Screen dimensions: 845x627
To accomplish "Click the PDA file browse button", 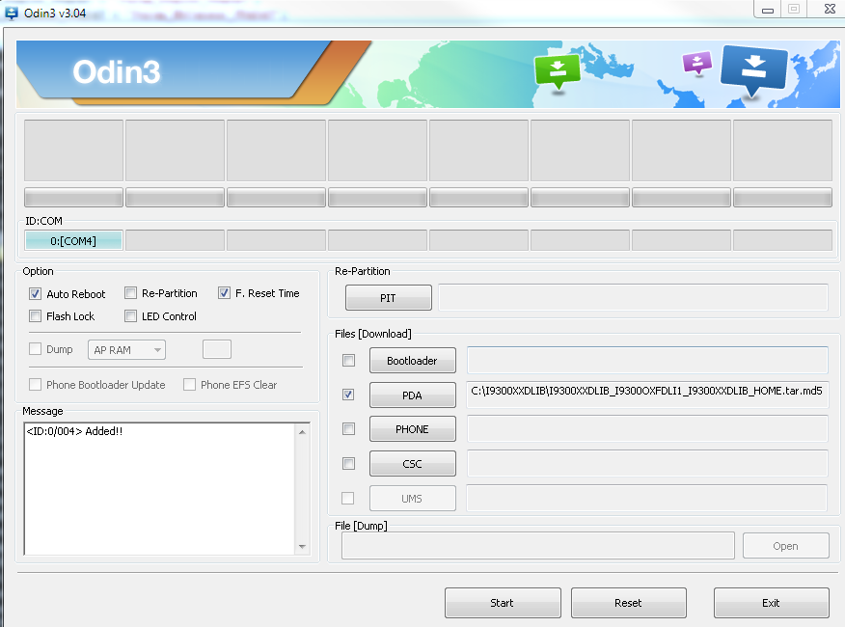I will (x=412, y=395).
